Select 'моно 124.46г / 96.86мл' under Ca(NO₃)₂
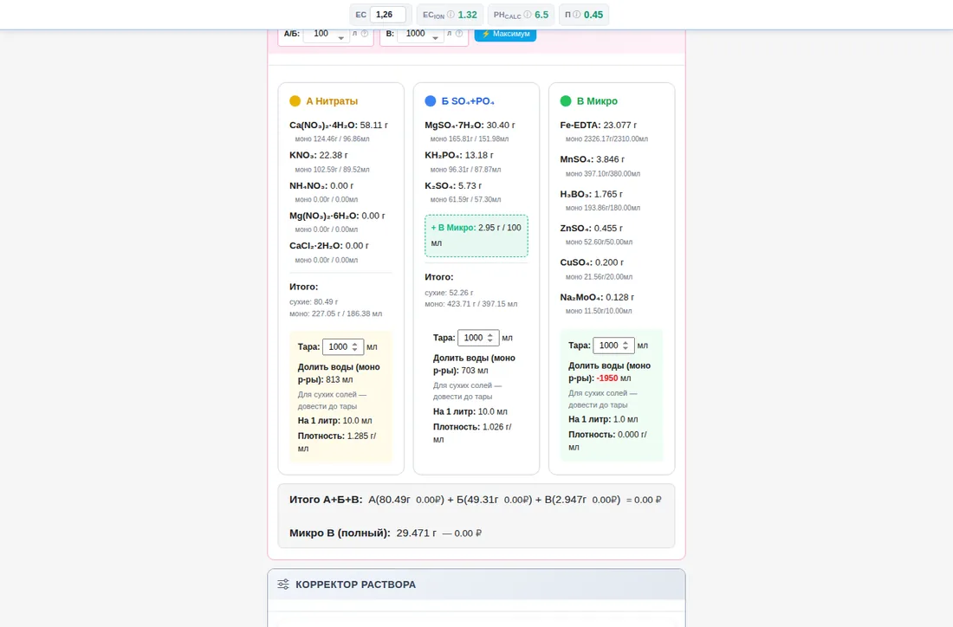Viewport: 953px width, 627px height. pos(332,139)
